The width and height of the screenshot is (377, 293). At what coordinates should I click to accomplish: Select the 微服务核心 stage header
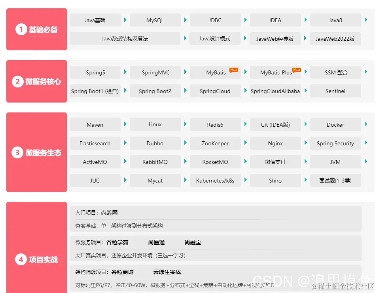pos(36,81)
